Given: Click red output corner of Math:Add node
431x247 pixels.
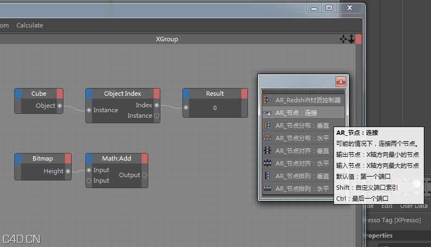Looking at the screenshot, I should [144, 158].
